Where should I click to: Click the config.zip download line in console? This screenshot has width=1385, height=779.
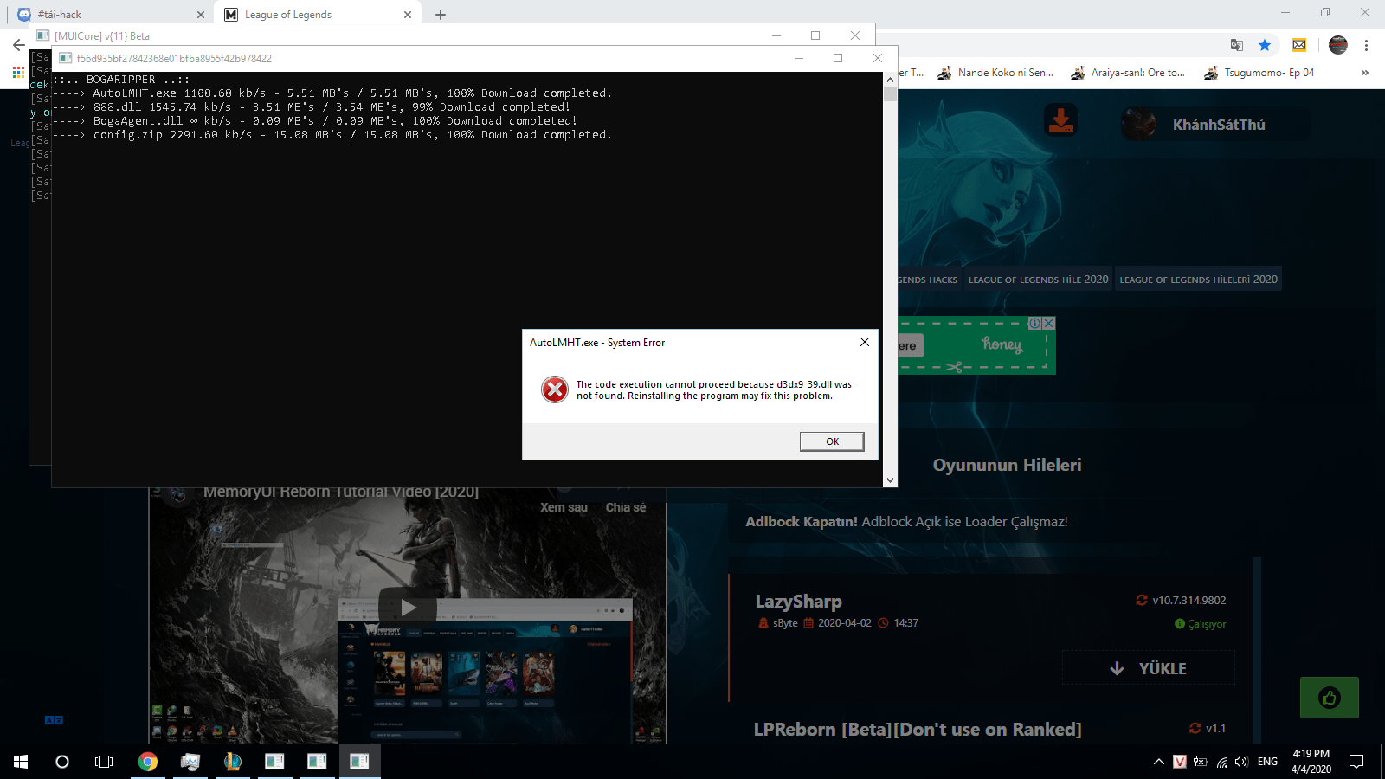tap(332, 135)
